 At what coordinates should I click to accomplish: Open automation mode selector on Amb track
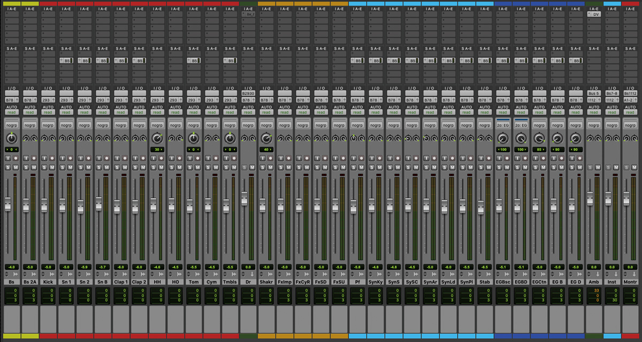click(594, 112)
